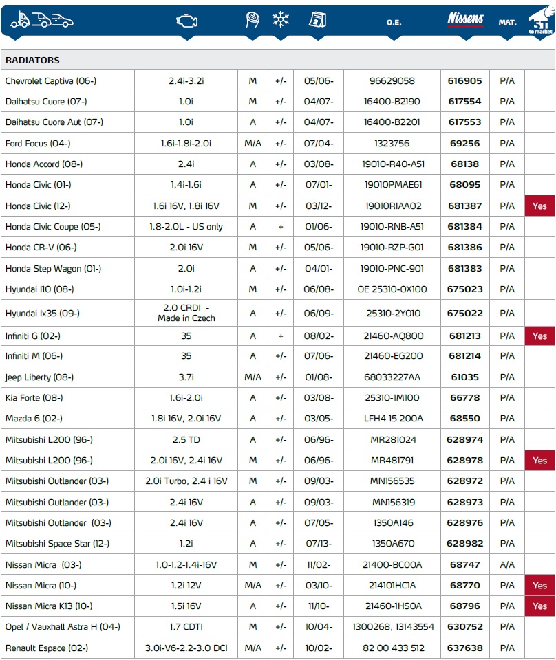Image resolution: width=556 pixels, height=660 pixels.
Task: Click Nissens part number 628978
Action: coord(464,460)
